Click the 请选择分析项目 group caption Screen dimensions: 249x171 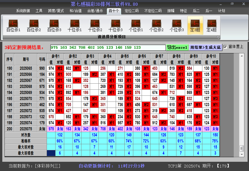pyautogui.click(x=112, y=37)
